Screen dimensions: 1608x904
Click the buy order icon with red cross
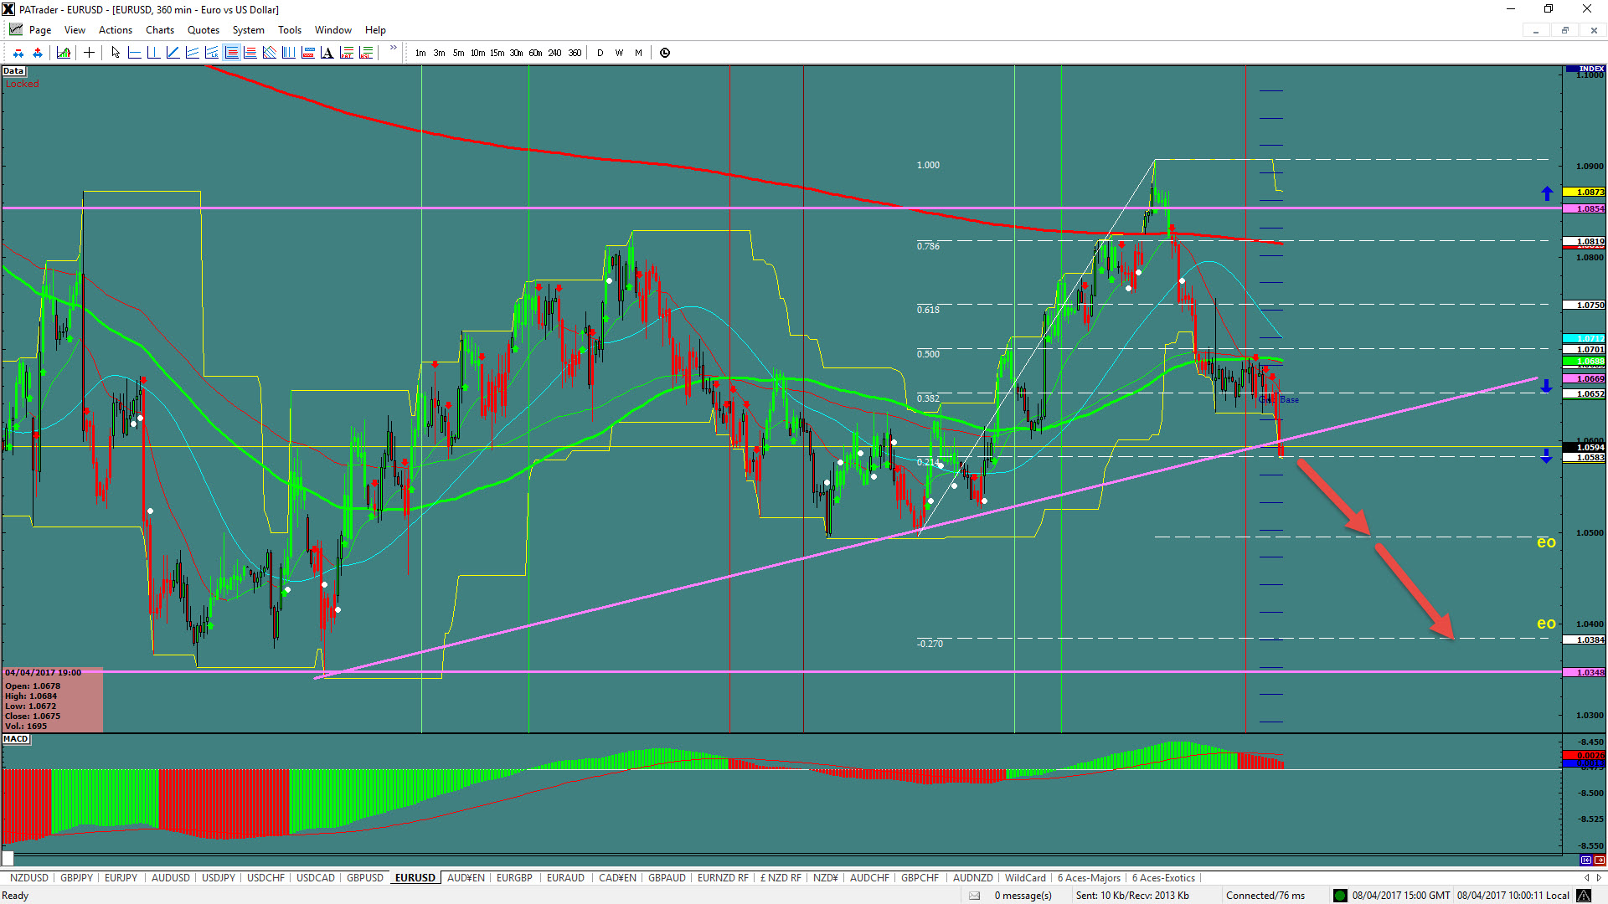pyautogui.click(x=38, y=53)
